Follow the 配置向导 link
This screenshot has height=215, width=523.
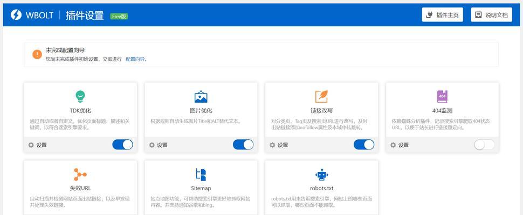tap(135, 59)
